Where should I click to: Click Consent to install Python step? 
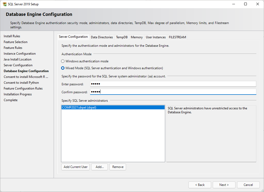(21, 83)
